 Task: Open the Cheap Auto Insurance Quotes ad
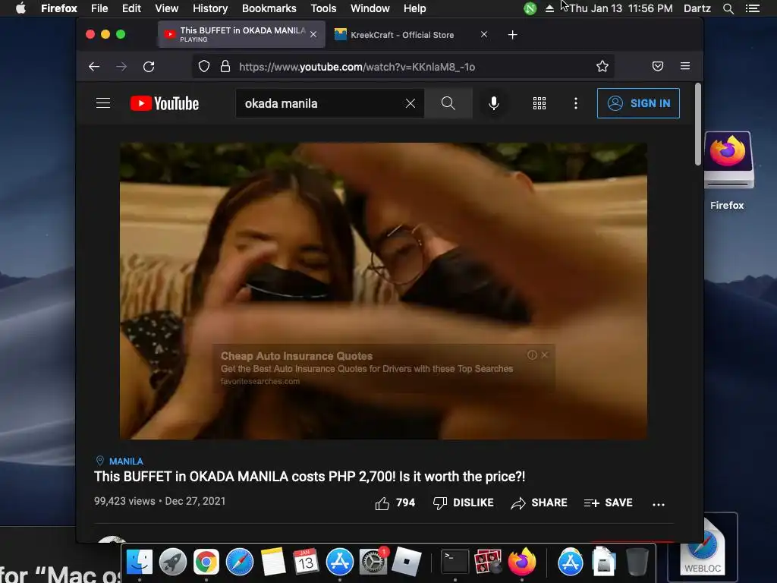[297, 356]
